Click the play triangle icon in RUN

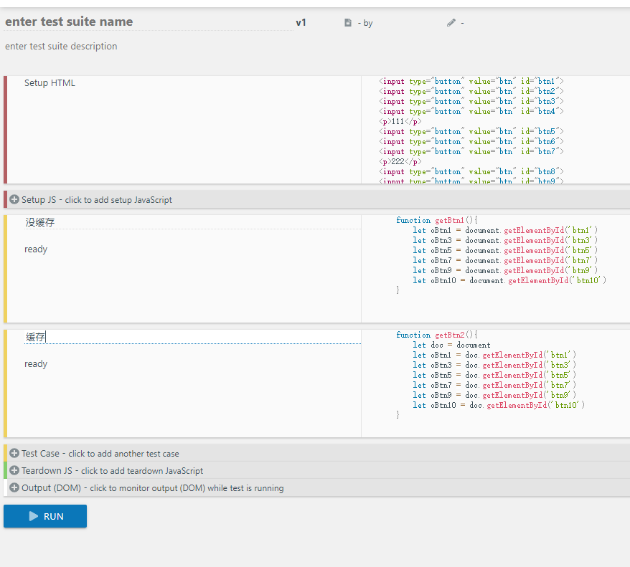click(33, 516)
